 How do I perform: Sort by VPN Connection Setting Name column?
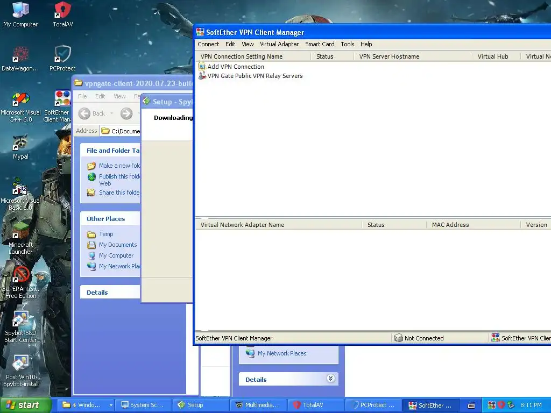coord(253,56)
